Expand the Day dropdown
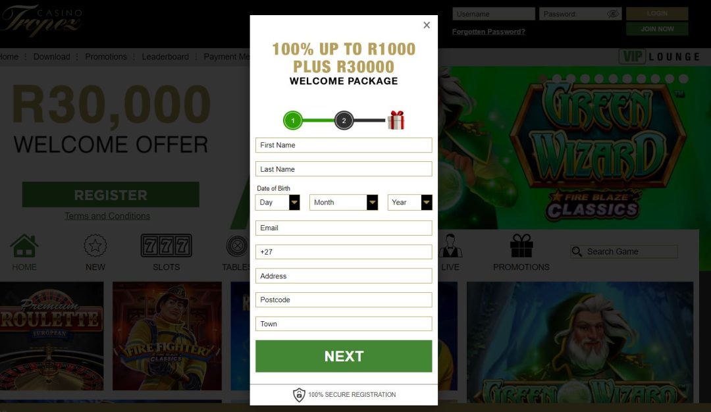This screenshot has width=711, height=412. (x=278, y=203)
